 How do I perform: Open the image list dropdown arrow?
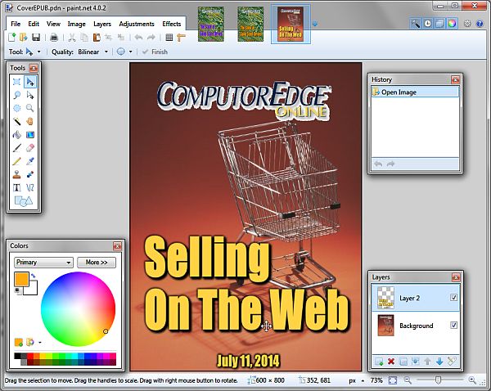(315, 24)
